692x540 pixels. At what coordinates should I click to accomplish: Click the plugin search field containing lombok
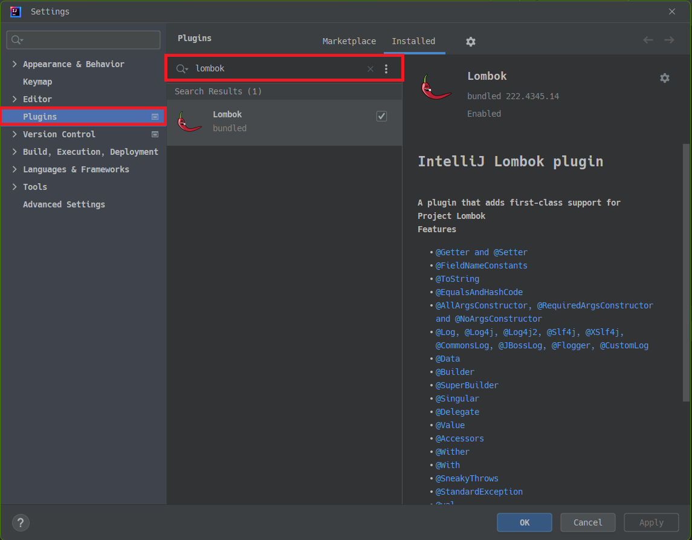(284, 68)
